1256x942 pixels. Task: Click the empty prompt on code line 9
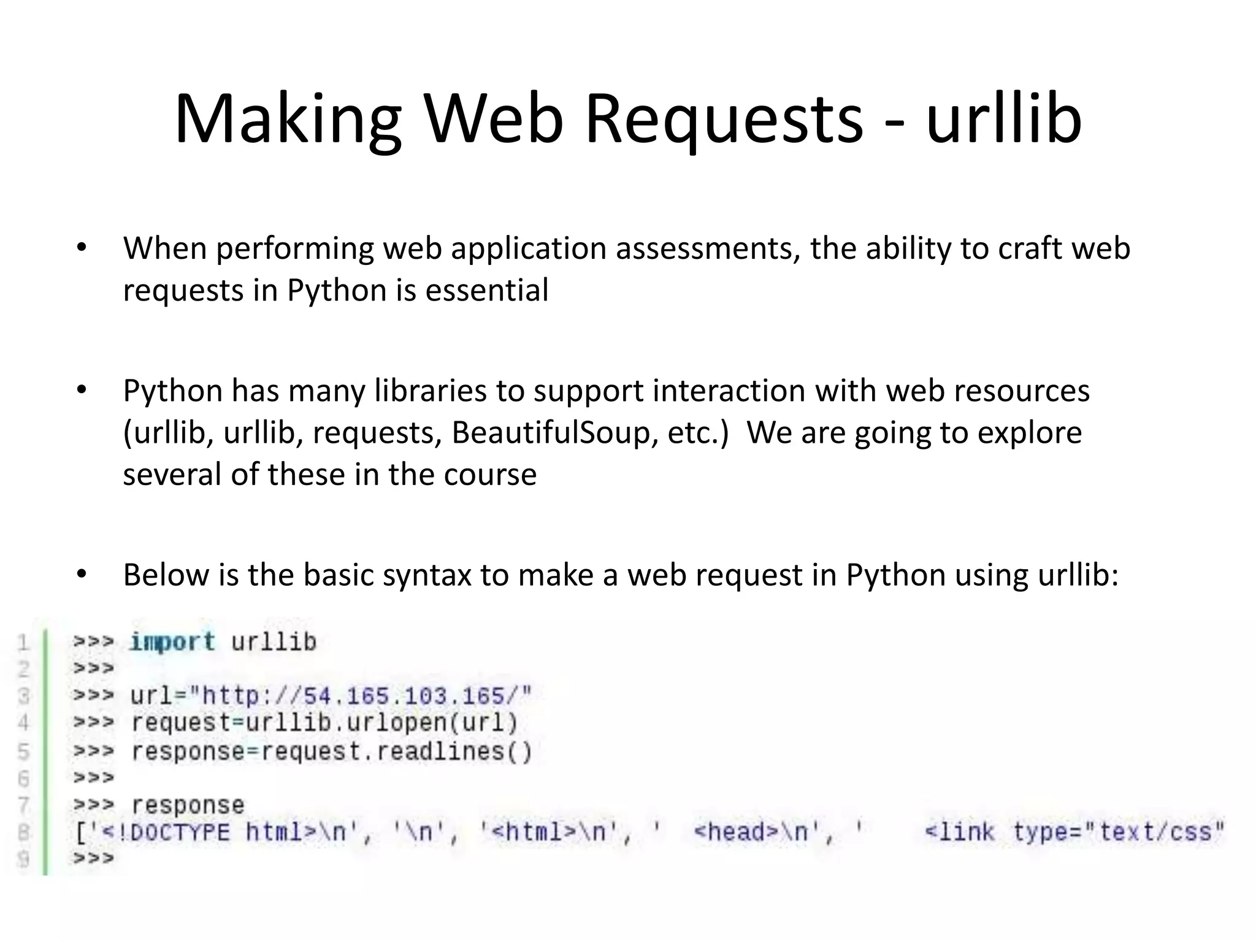pyautogui.click(x=94, y=858)
